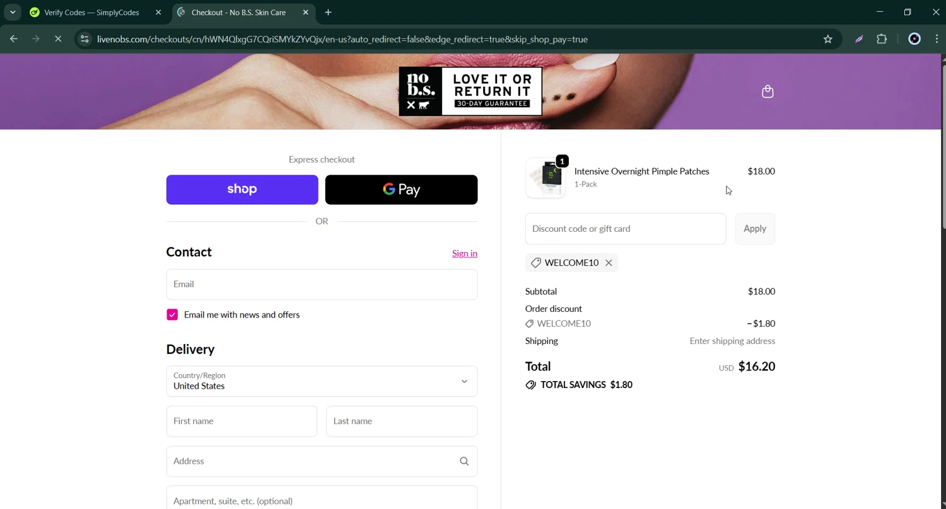Focus the Email input field
Screen dimensions: 946x509
(x=322, y=284)
